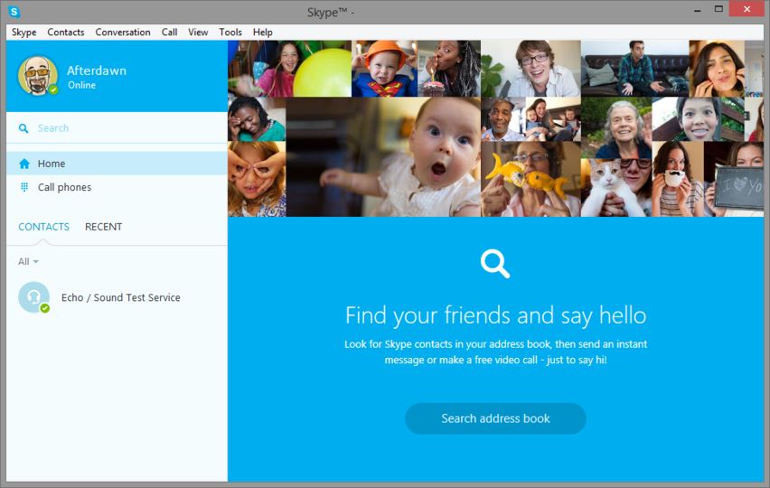
Task: Minimize the Skype window
Action: 698,10
